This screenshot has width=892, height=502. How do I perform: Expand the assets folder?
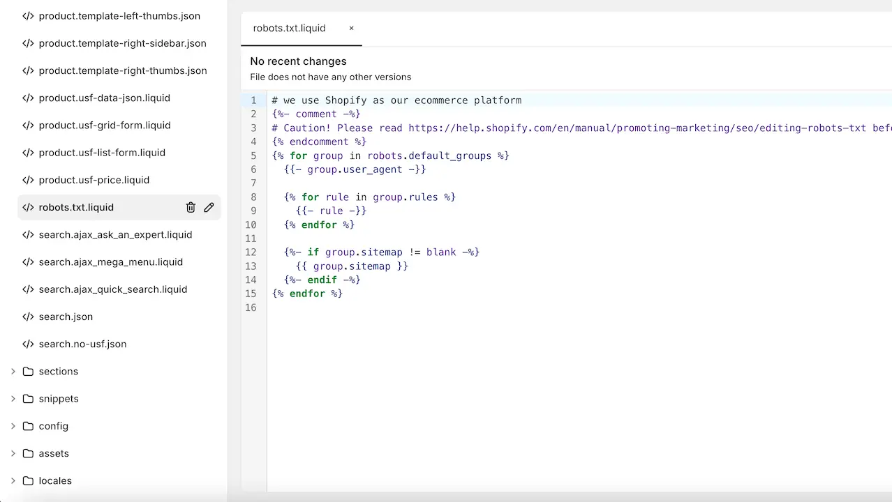coord(13,453)
